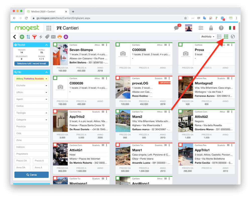This screenshot has width=251, height=198.
Task: Click the Italian flag language icon
Action: click(232, 28)
